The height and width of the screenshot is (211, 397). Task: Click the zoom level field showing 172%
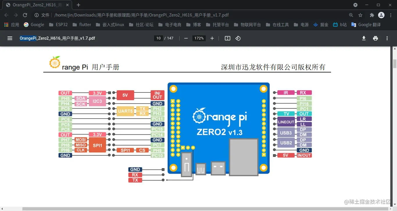199,38
